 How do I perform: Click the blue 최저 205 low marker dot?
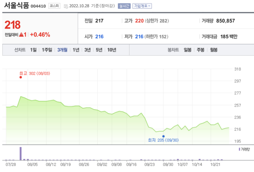click(163, 136)
